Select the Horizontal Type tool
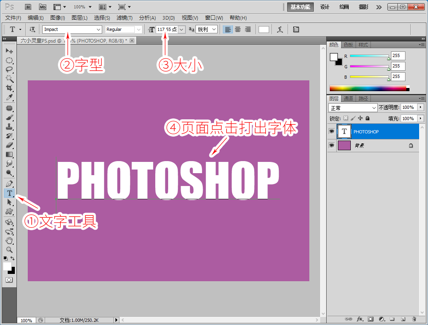The height and width of the screenshot is (325, 428). 9,193
